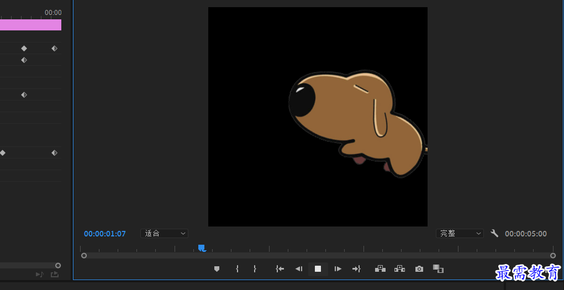
Task: Click the right handle of the monitor zoom bar
Action: click(x=553, y=255)
